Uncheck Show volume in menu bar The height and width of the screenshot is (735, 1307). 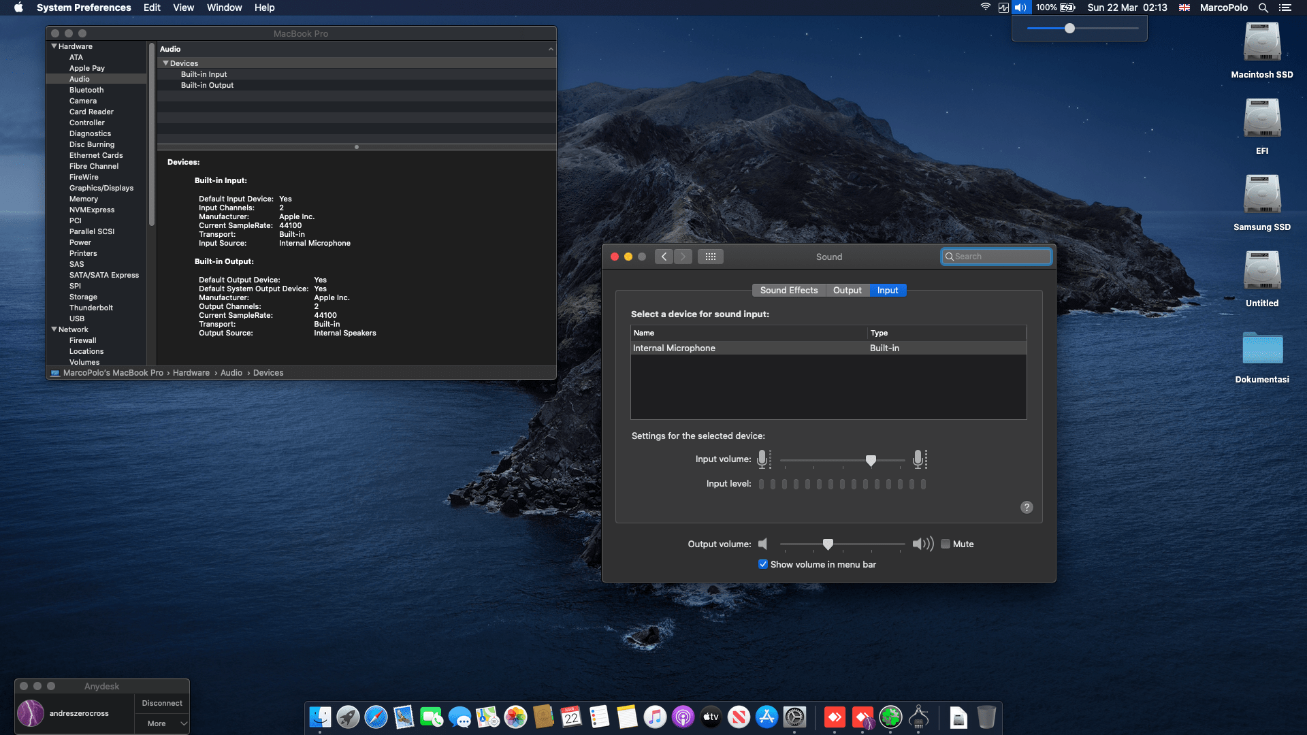click(763, 564)
